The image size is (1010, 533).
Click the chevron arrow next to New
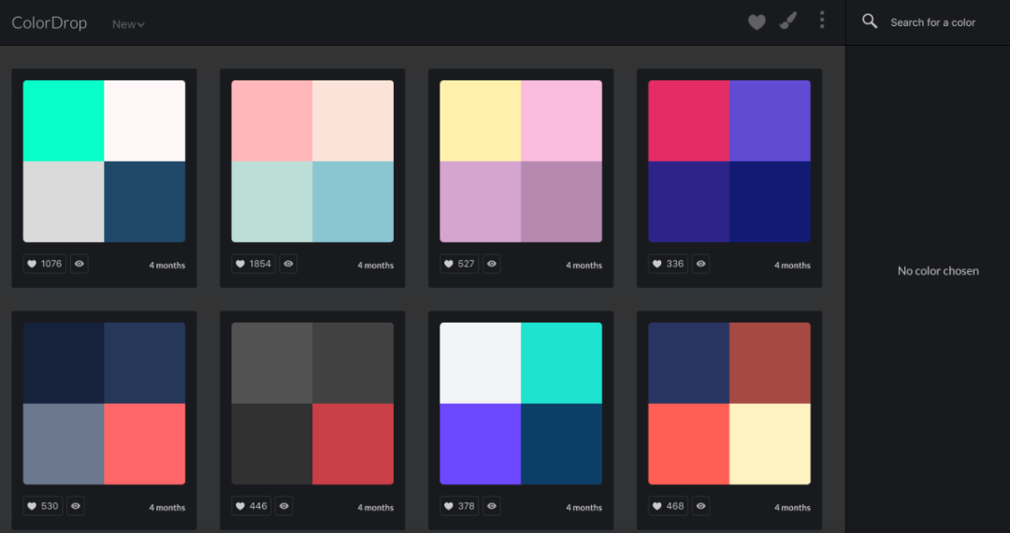pyautogui.click(x=141, y=25)
